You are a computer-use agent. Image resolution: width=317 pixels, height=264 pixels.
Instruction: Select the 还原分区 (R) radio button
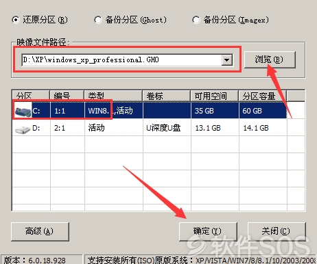16,20
